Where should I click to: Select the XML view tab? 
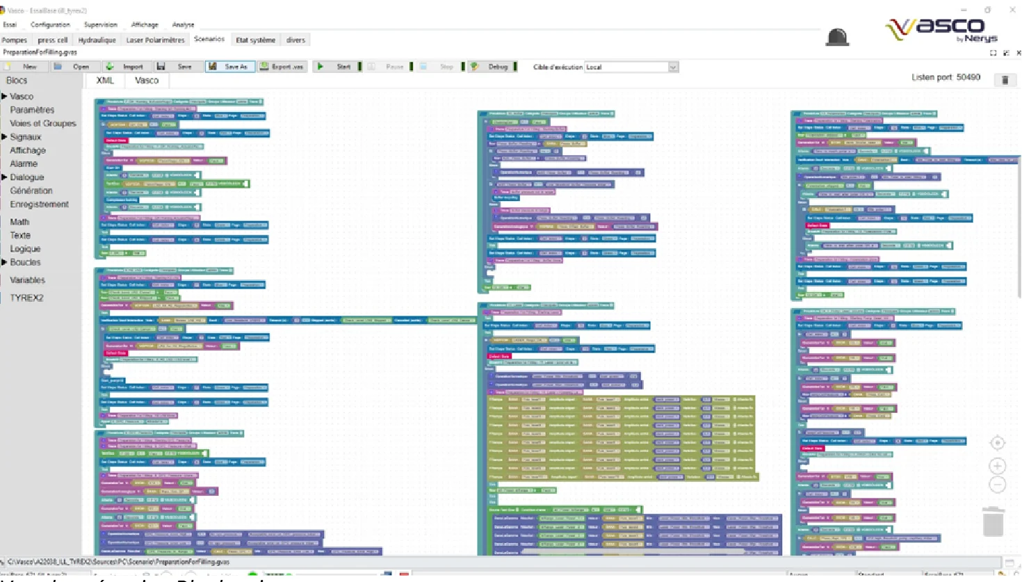(105, 81)
